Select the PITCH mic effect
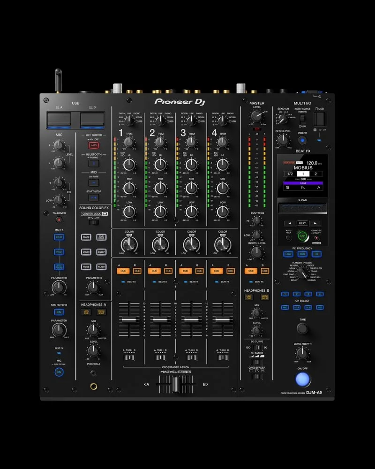Viewport: 375px width, 469px height. click(59, 252)
